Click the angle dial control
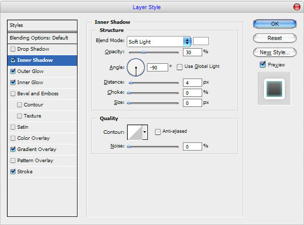This screenshot has width=304, height=225. point(136,67)
